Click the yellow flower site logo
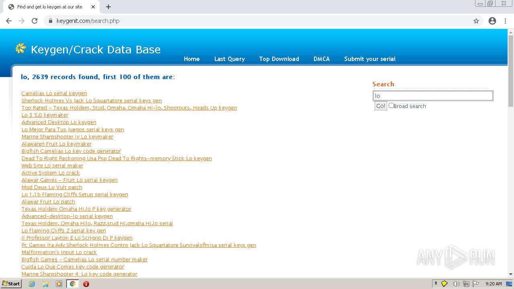 coord(20,49)
